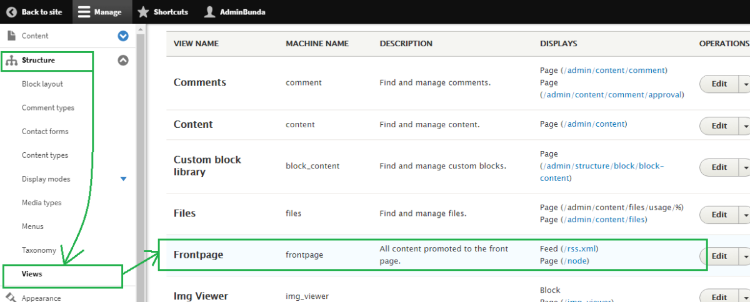Open Media types in sidebar
750x302 pixels.
[x=42, y=203]
